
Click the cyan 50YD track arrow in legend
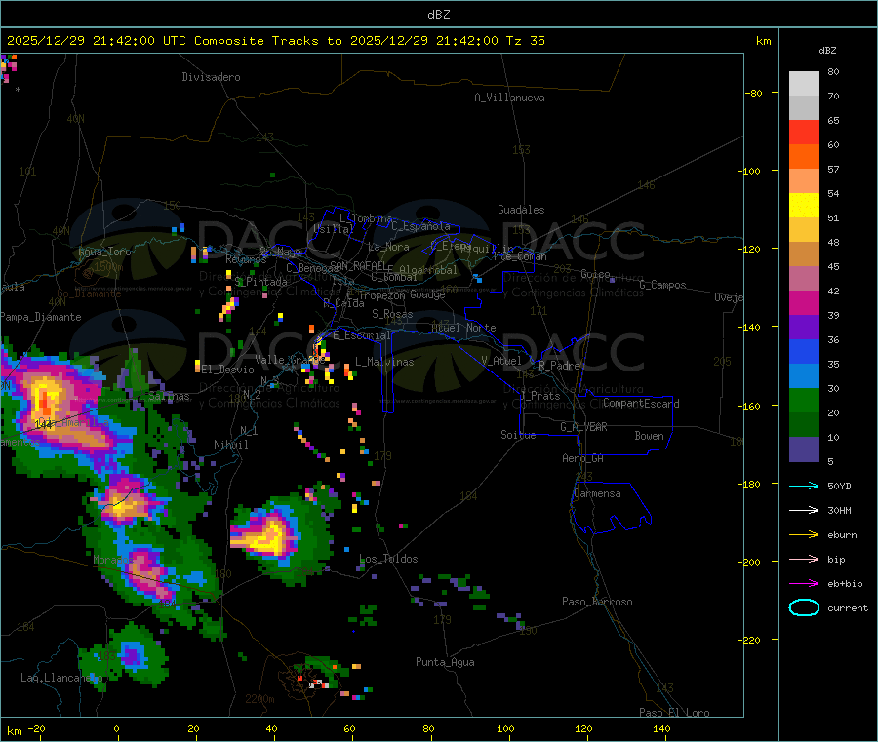[804, 486]
